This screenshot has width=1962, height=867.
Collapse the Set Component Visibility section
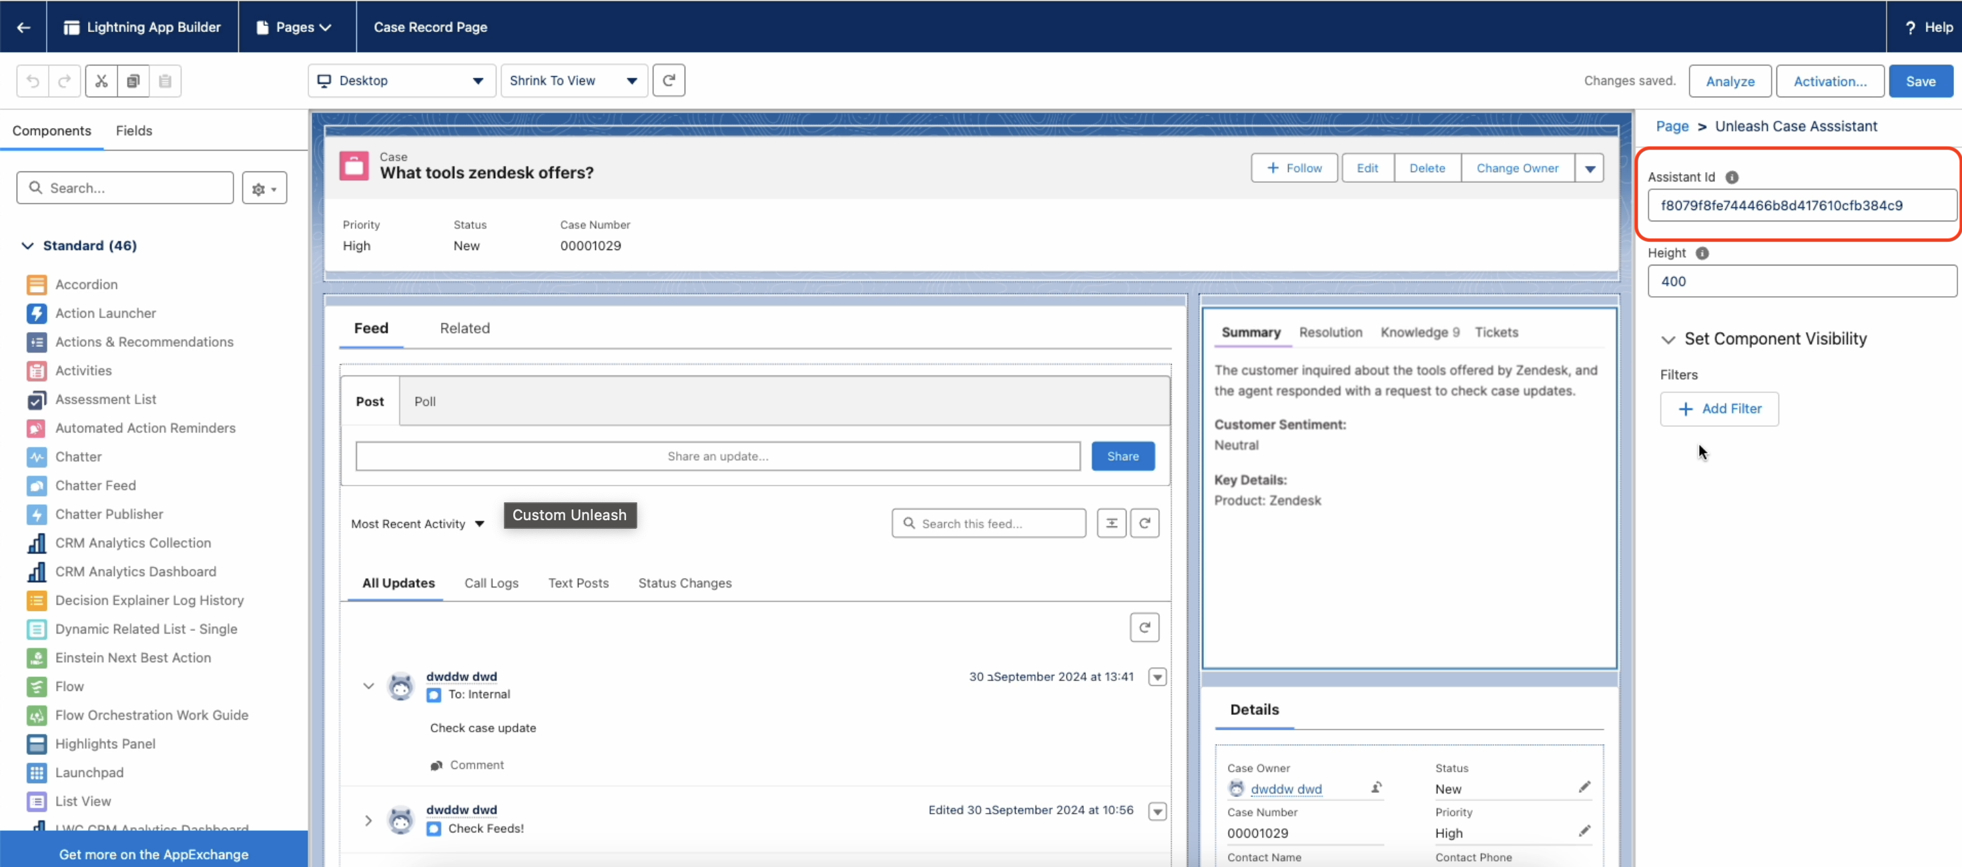pos(1668,339)
